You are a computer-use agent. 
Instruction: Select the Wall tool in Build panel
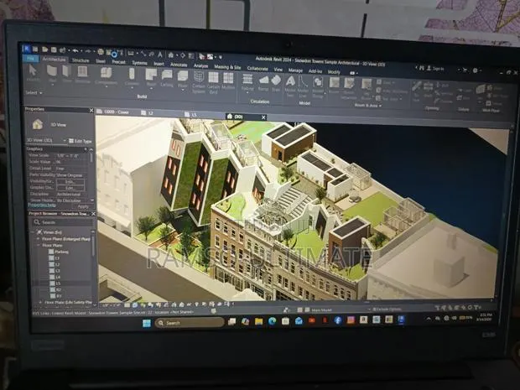52,74
